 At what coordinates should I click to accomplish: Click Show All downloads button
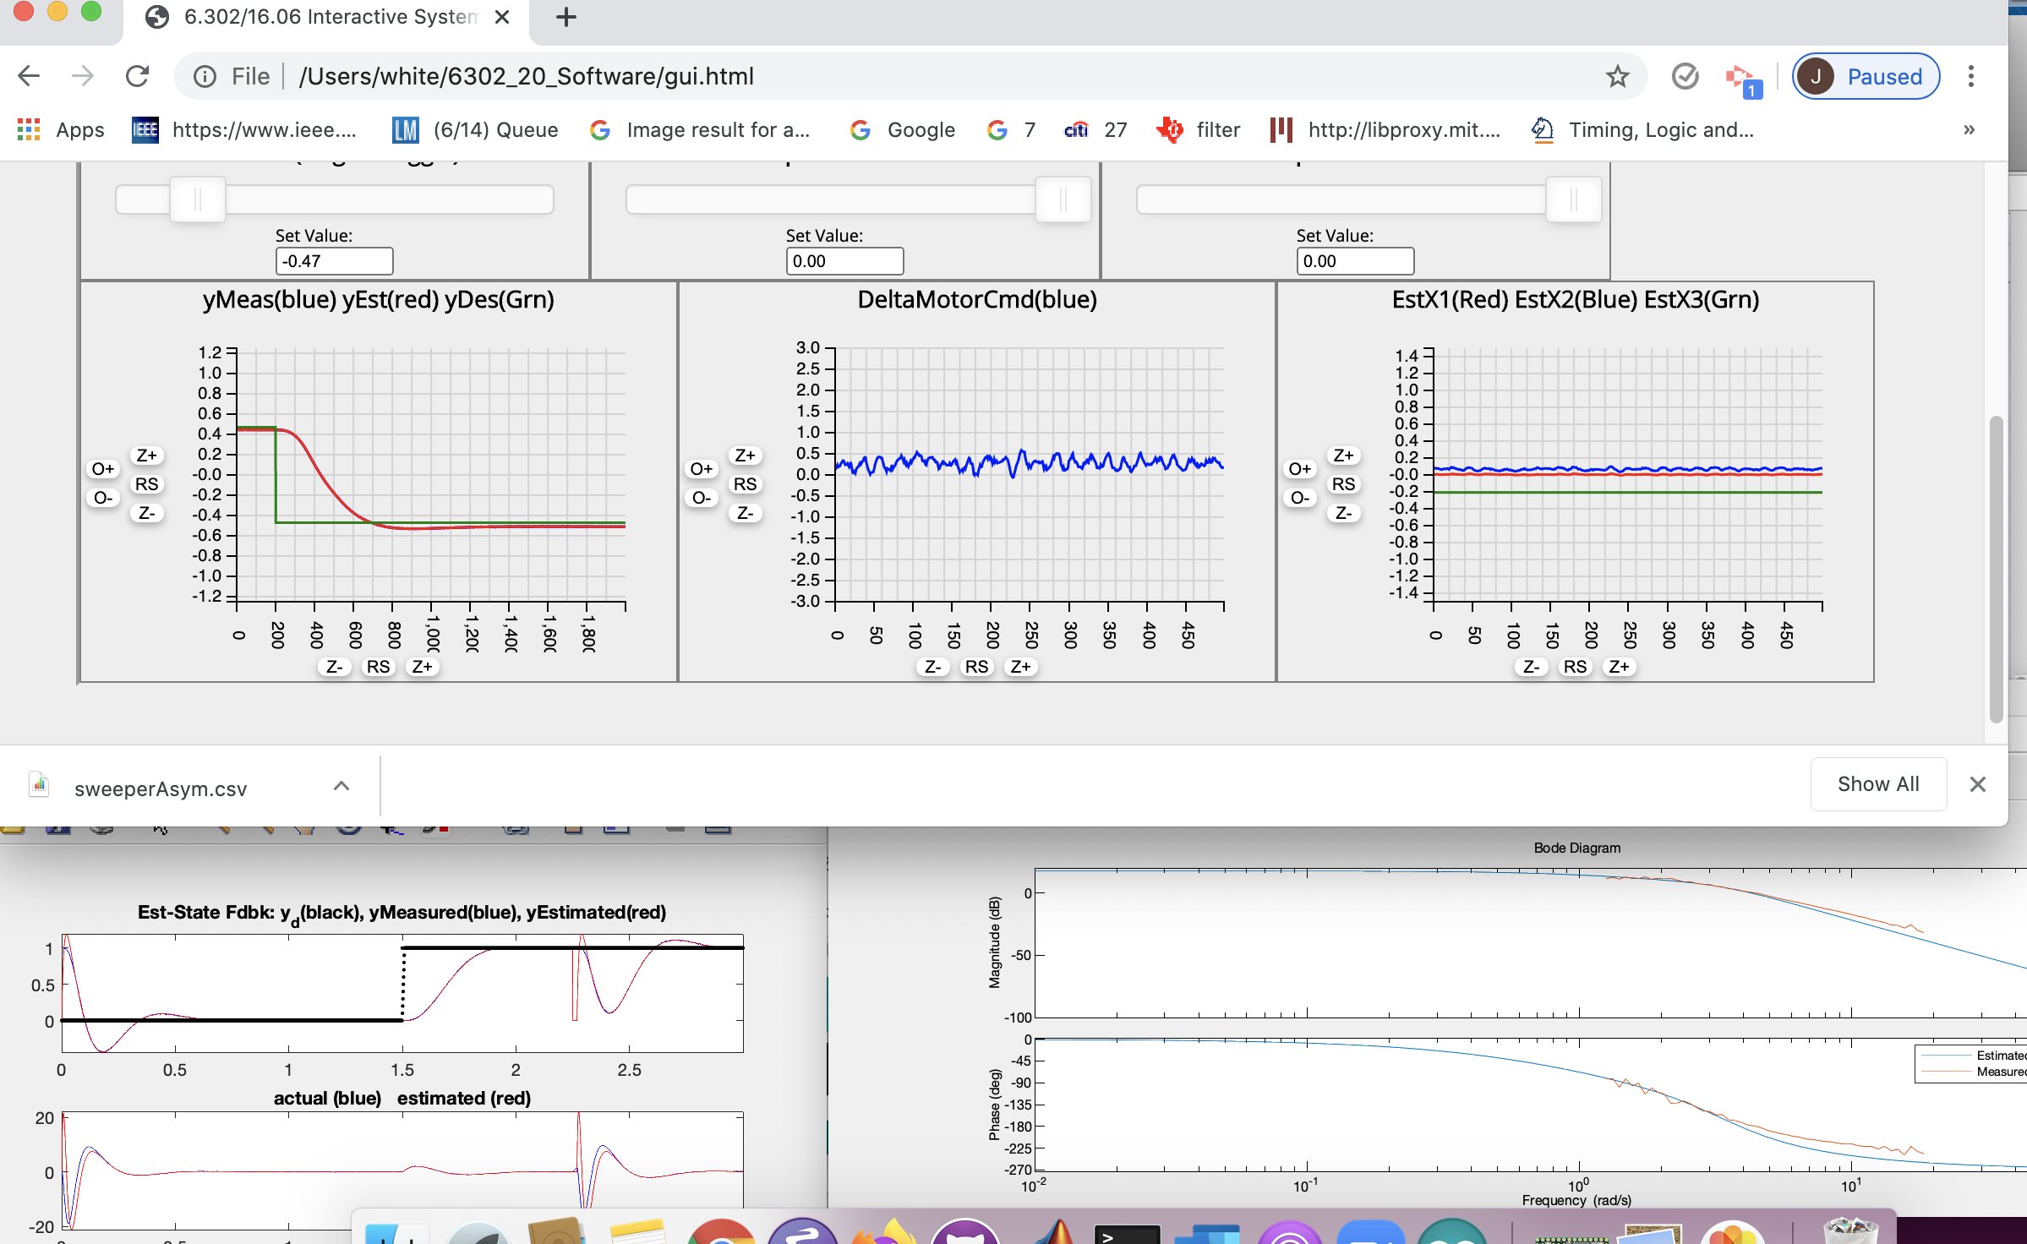tap(1877, 784)
